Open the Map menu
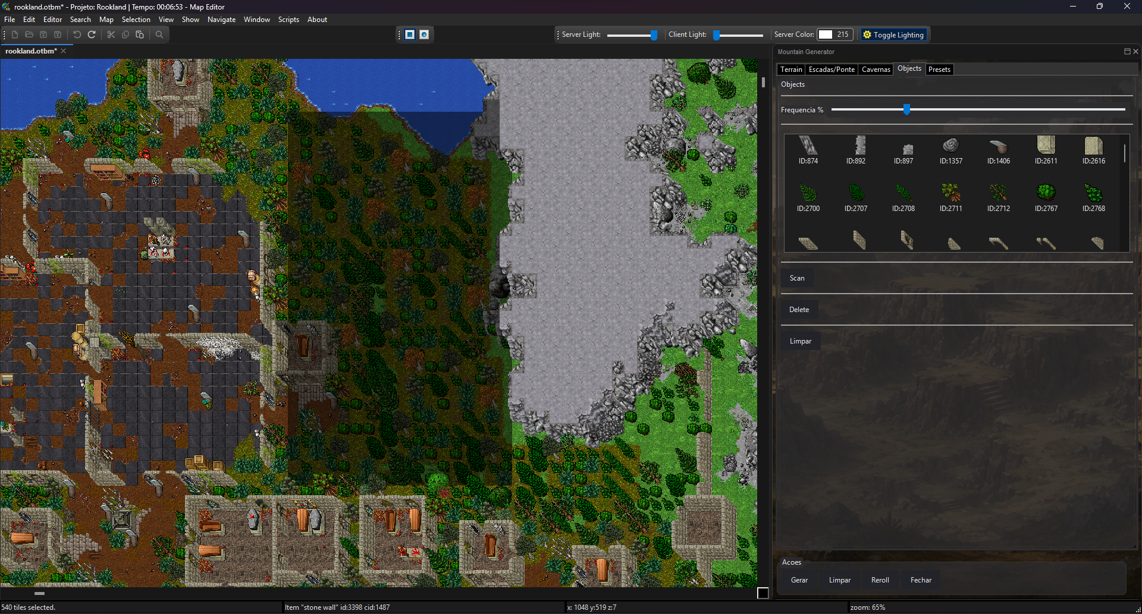Viewport: 1142px width, 614px height. [106, 20]
